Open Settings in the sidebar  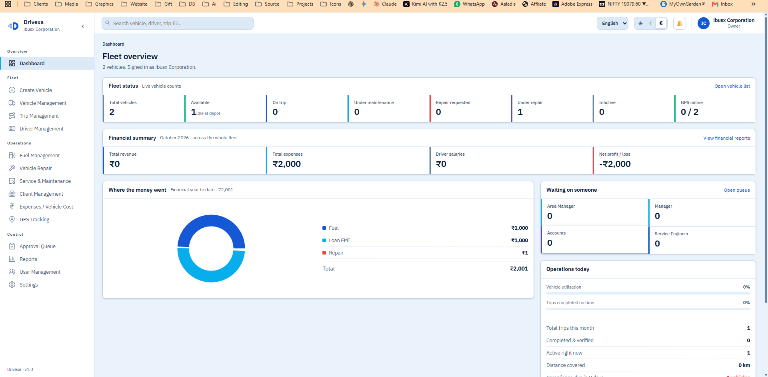[47, 285]
